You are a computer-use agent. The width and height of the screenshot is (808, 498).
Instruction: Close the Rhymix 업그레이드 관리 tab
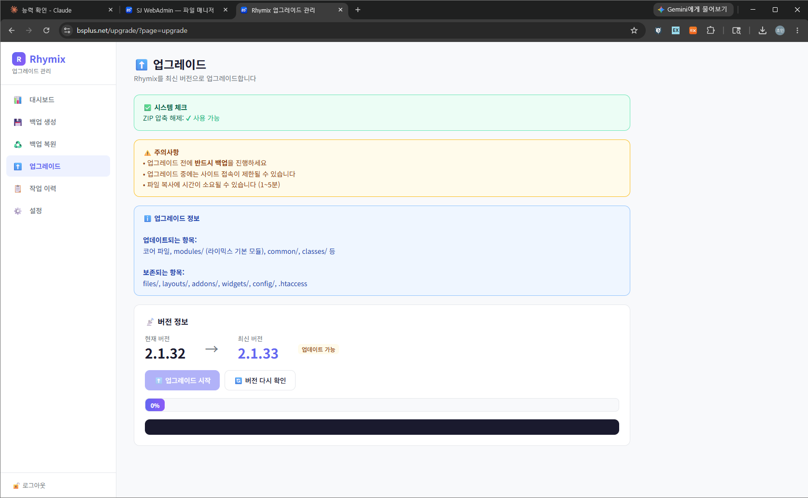click(x=340, y=10)
